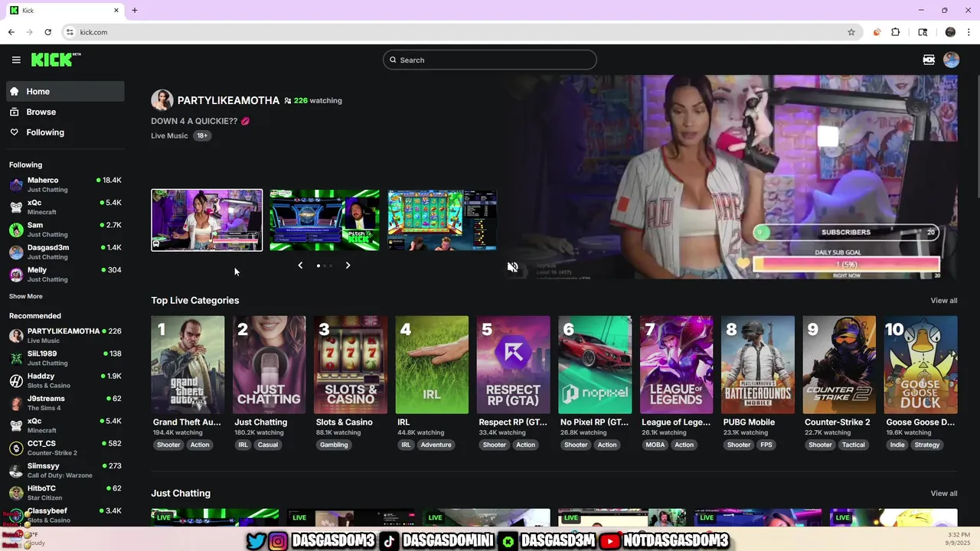Open Classybeef in Recommended list
The height and width of the screenshot is (551, 980).
65,515
